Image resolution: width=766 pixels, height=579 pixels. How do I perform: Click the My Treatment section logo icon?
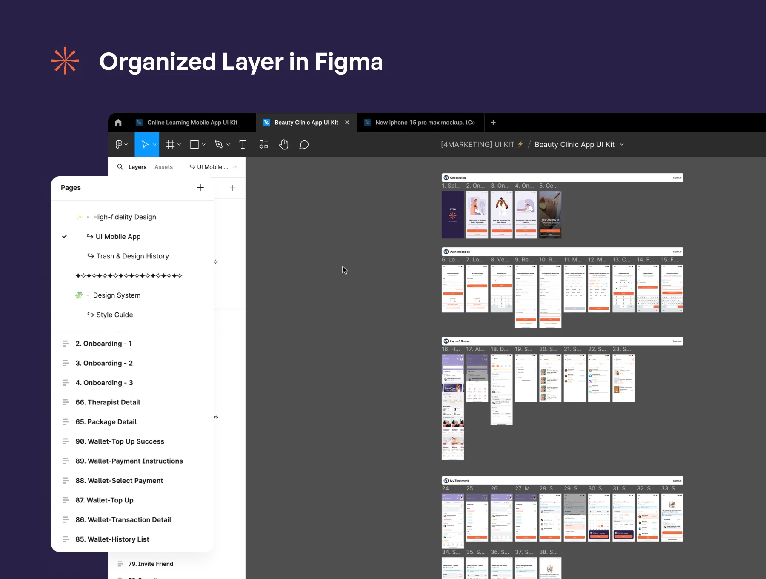pyautogui.click(x=446, y=481)
